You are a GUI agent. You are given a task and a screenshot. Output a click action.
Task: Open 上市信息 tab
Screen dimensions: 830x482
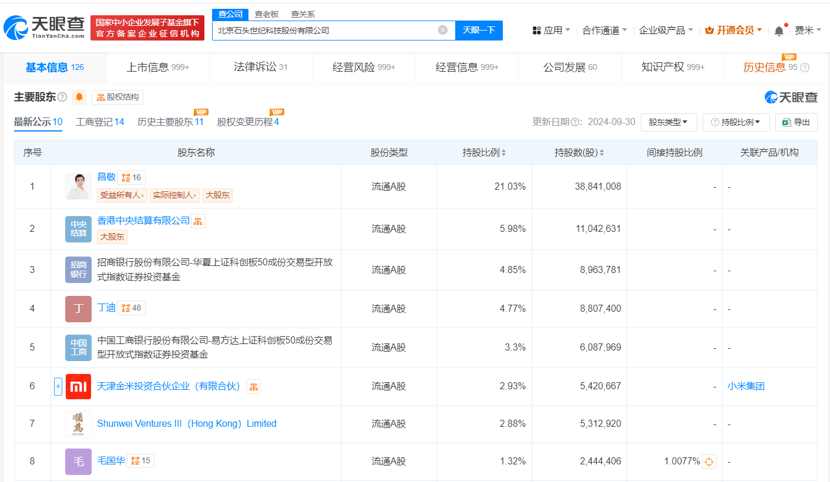tap(158, 68)
